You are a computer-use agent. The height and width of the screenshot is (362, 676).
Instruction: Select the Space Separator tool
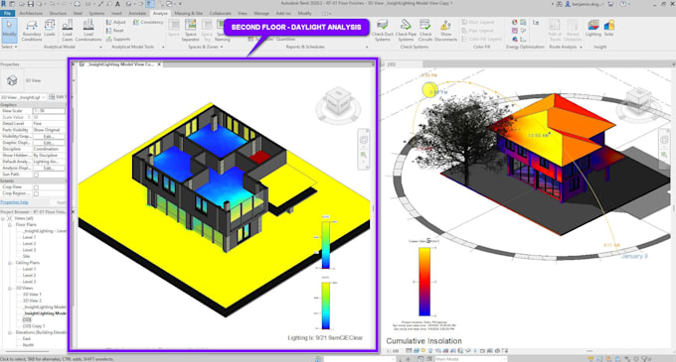[x=190, y=30]
